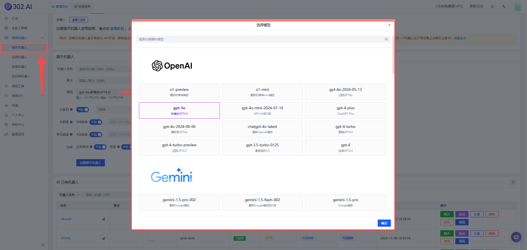The width and height of the screenshot is (527, 250).
Task: Click the 个人中心 person icon
Action: [x=6, y=115]
